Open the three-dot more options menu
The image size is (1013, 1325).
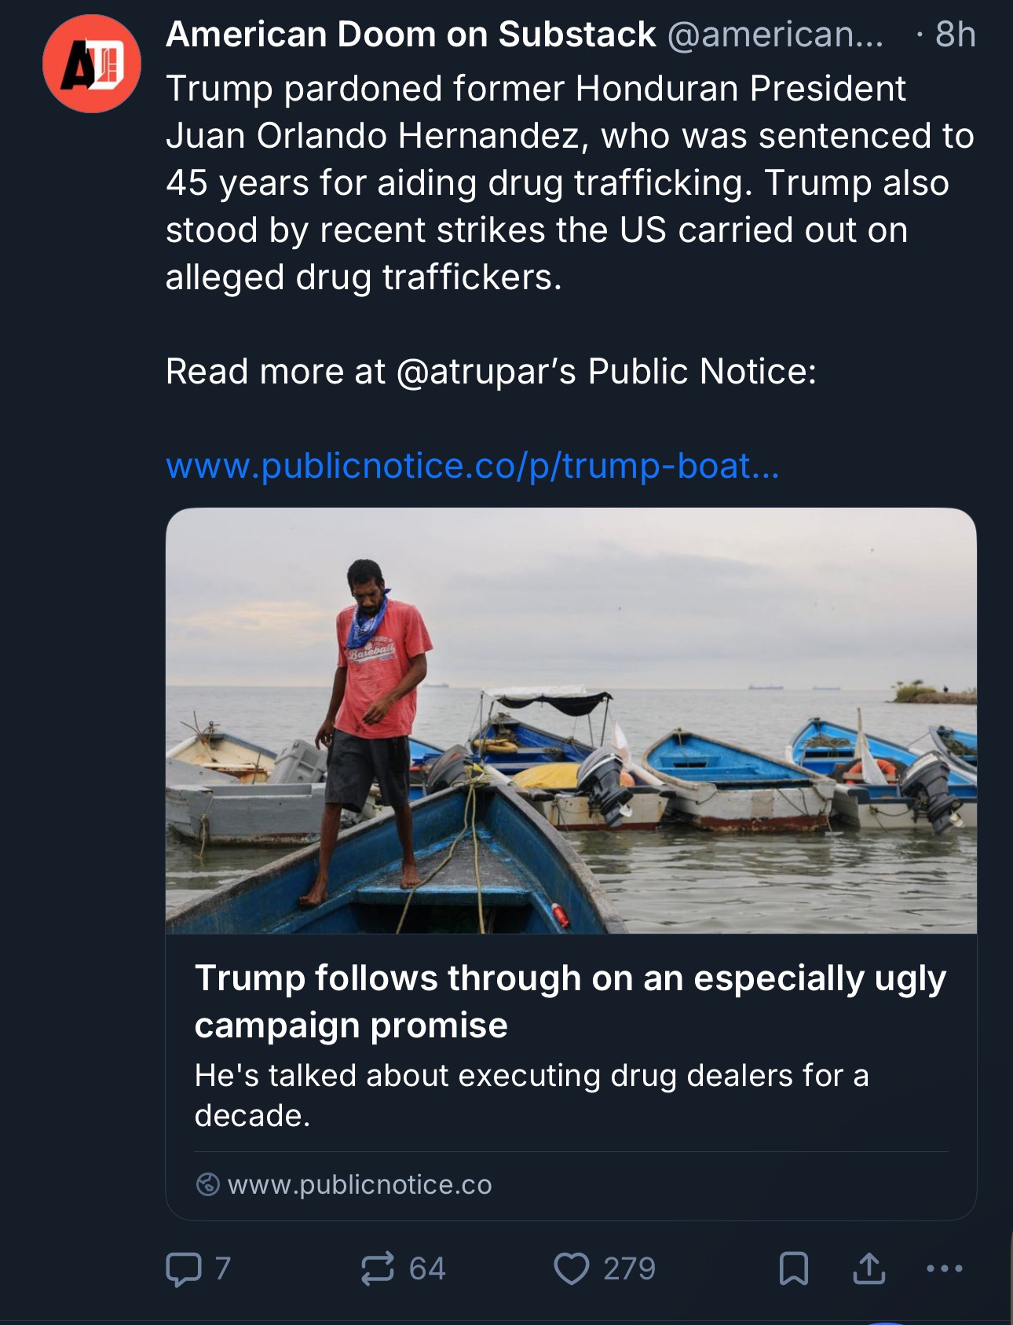pyautogui.click(x=944, y=1268)
